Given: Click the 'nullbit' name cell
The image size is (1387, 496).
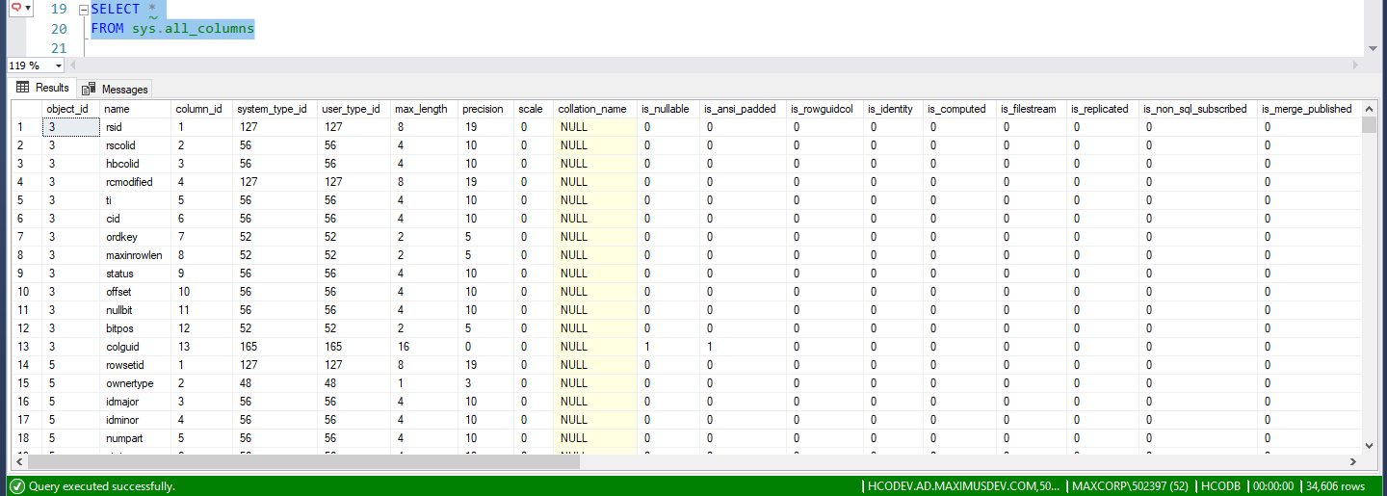Looking at the screenshot, I should click(135, 310).
